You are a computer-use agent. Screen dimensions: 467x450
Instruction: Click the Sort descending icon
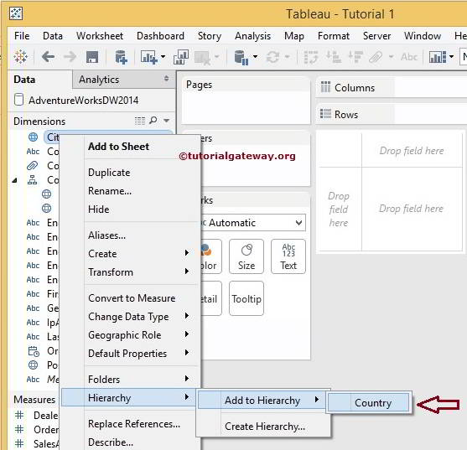tap(355, 56)
